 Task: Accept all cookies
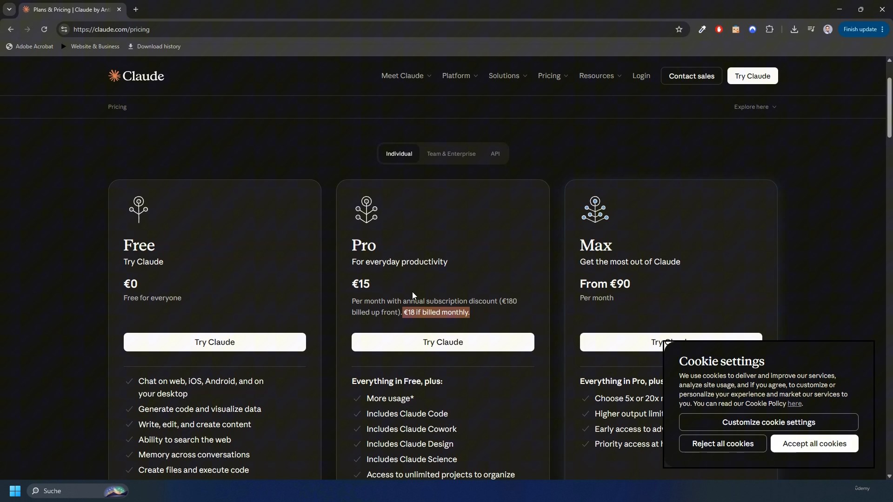tap(814, 443)
